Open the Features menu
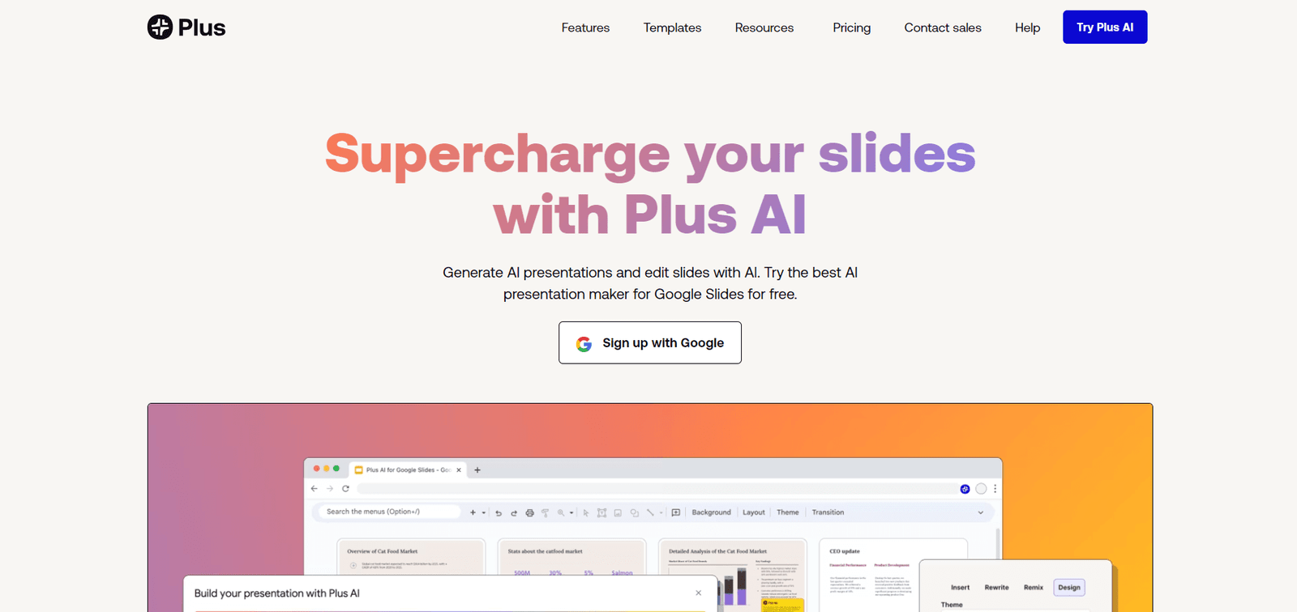 (585, 28)
